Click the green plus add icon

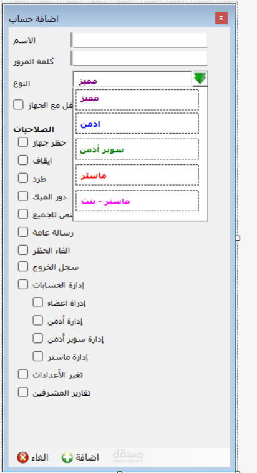[x=67, y=457]
